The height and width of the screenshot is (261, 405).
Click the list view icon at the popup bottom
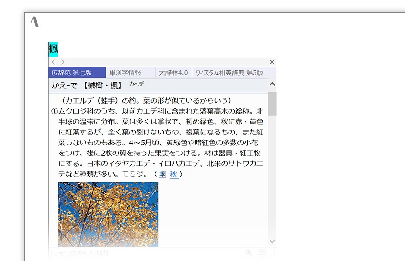[262, 253]
